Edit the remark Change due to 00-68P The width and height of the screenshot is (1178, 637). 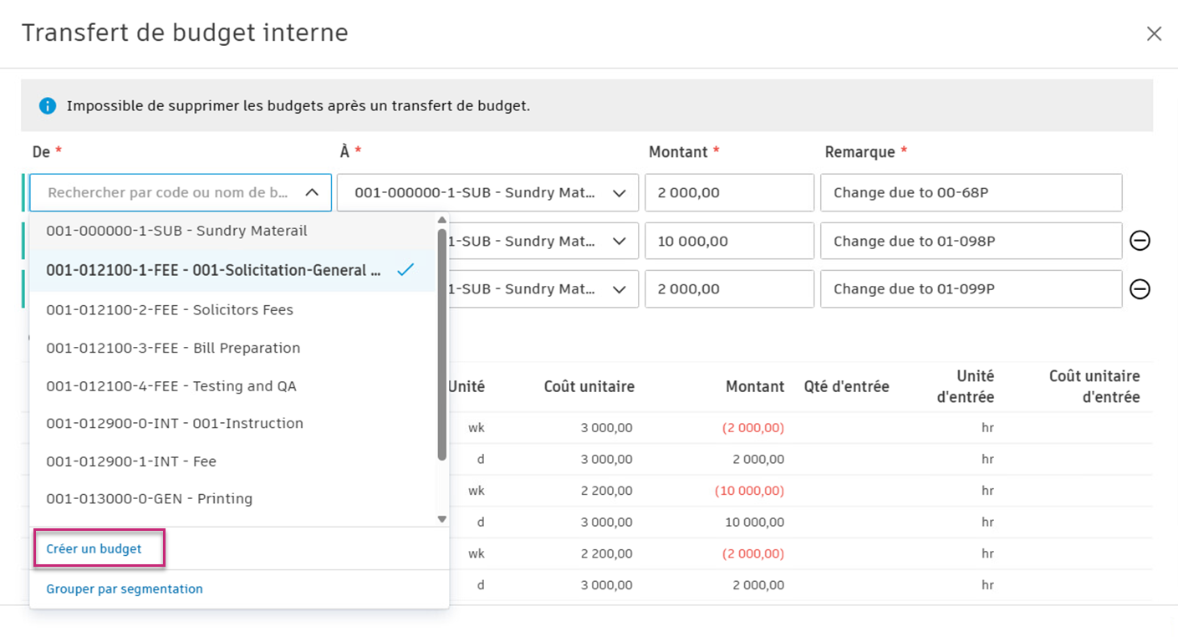coord(970,193)
